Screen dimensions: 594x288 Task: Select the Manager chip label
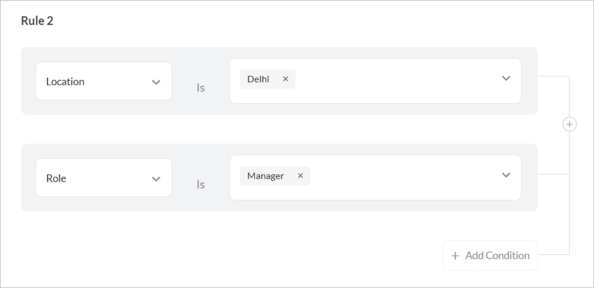pyautogui.click(x=265, y=176)
